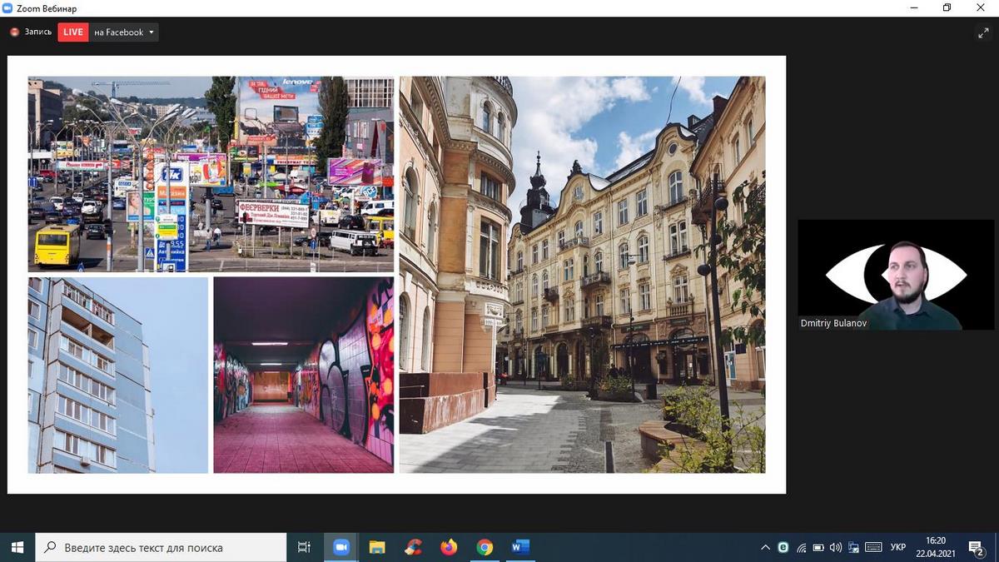Click the red LIVE badge
The width and height of the screenshot is (999, 562).
coord(73,32)
